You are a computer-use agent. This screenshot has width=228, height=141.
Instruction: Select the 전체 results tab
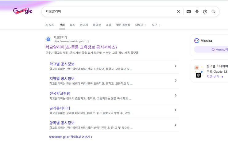62,25
